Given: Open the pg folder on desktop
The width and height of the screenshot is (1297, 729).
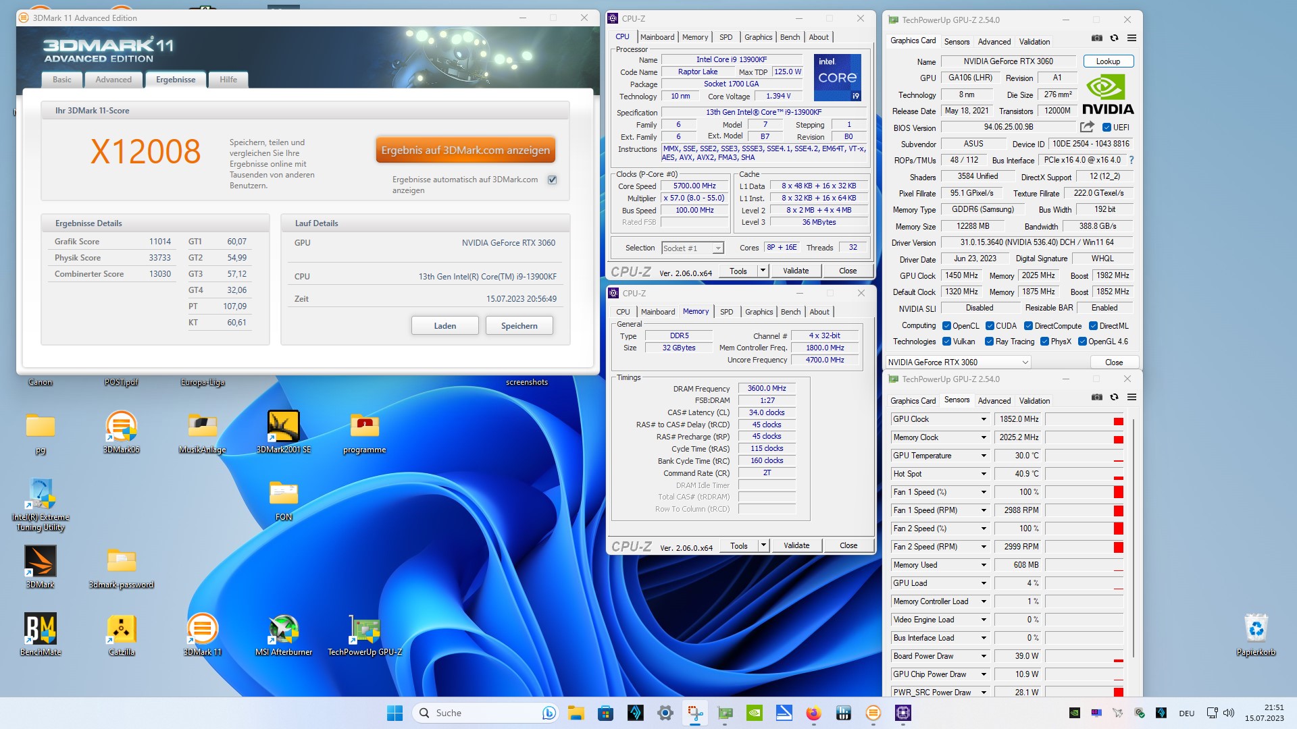Looking at the screenshot, I should [x=41, y=432].
